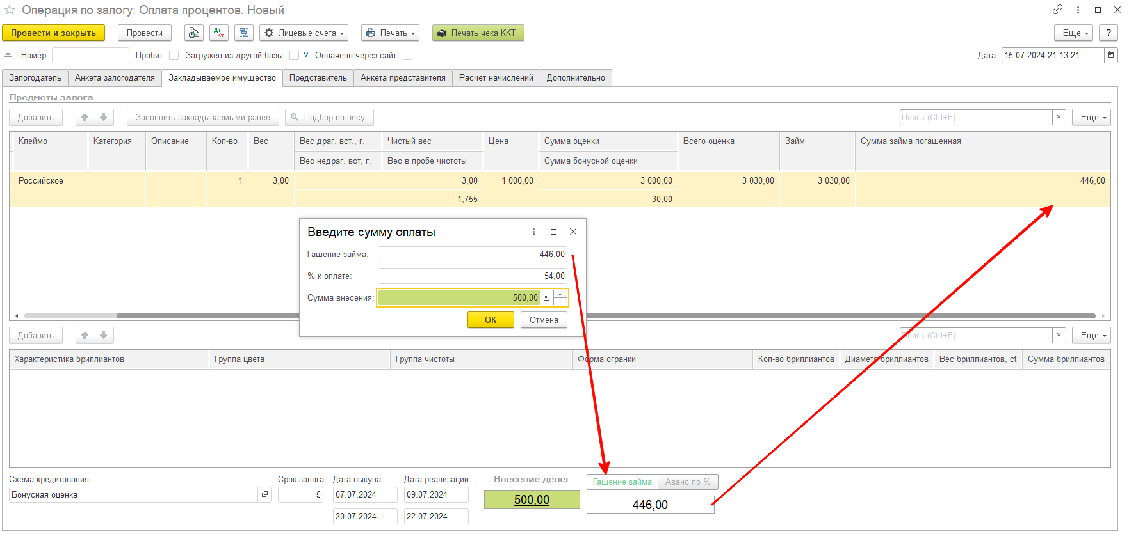
Task: Click the document comment icon near Номер
Action: [x=8, y=54]
